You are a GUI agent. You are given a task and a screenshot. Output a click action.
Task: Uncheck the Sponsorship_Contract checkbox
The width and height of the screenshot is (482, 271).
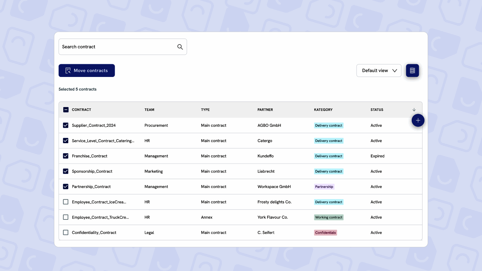66,171
